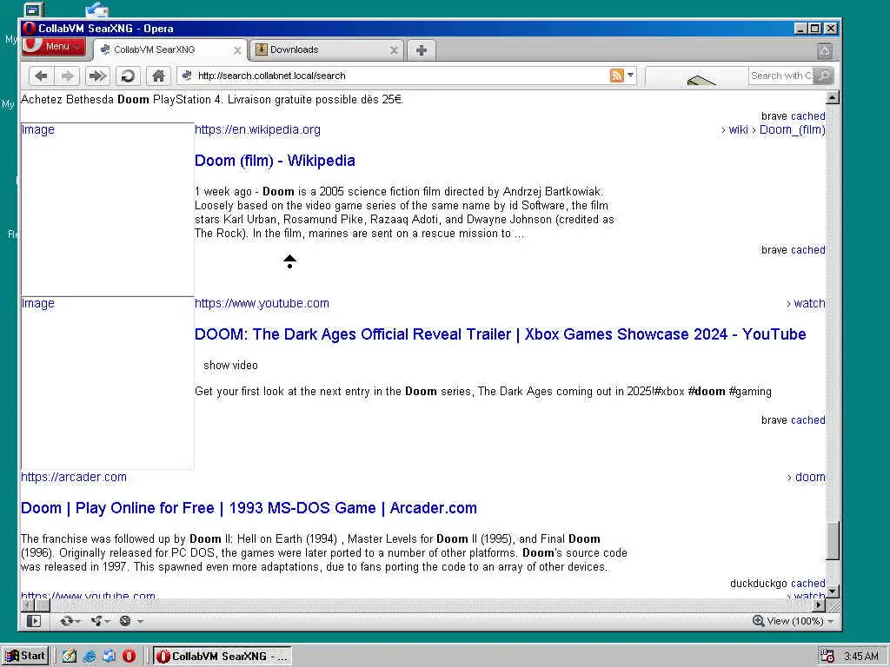Open 'Doom (film) - Wikipedia' result
The image size is (890, 667).
pyautogui.click(x=275, y=161)
